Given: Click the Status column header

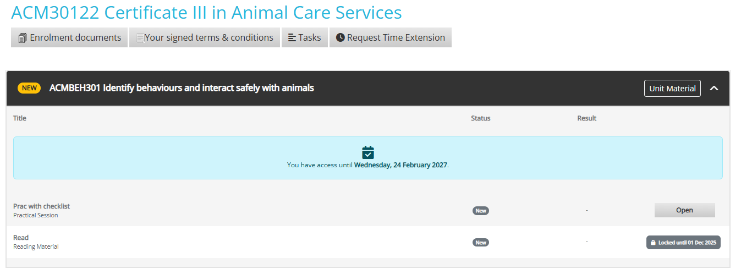Looking at the screenshot, I should click(x=480, y=118).
